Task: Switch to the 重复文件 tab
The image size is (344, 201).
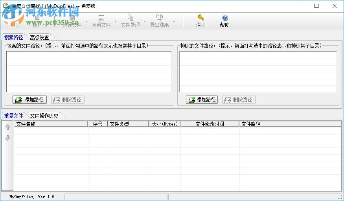Action: click(x=14, y=116)
